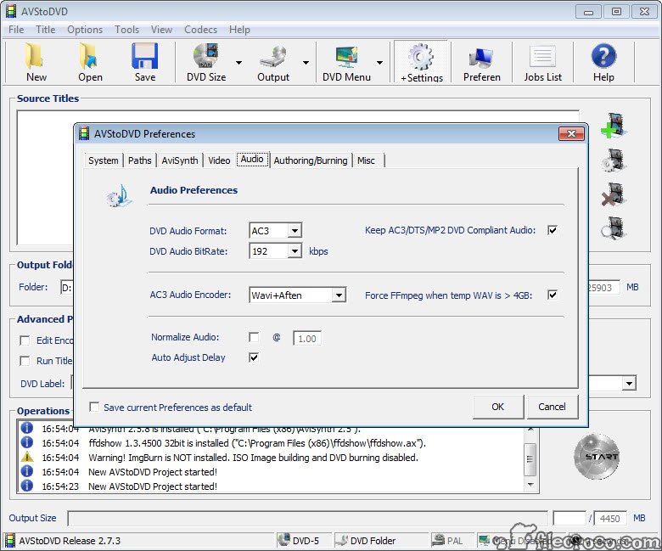662x551 pixels.
Task: Click the operations log scrollbar thumb
Action: (x=530, y=459)
